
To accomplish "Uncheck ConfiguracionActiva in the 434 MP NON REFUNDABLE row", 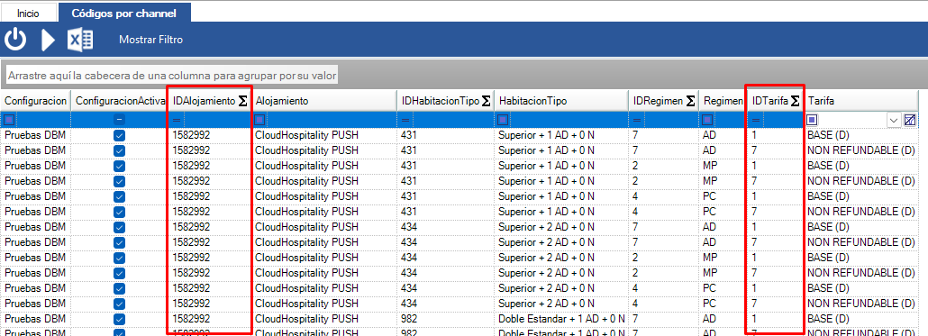I will coord(119,273).
